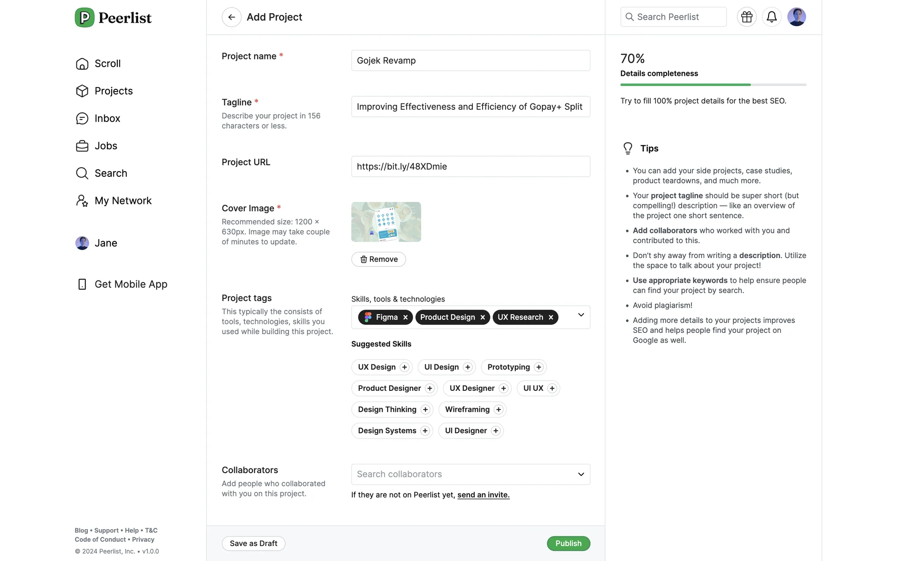
Task: Open the notifications bell
Action: pos(771,17)
